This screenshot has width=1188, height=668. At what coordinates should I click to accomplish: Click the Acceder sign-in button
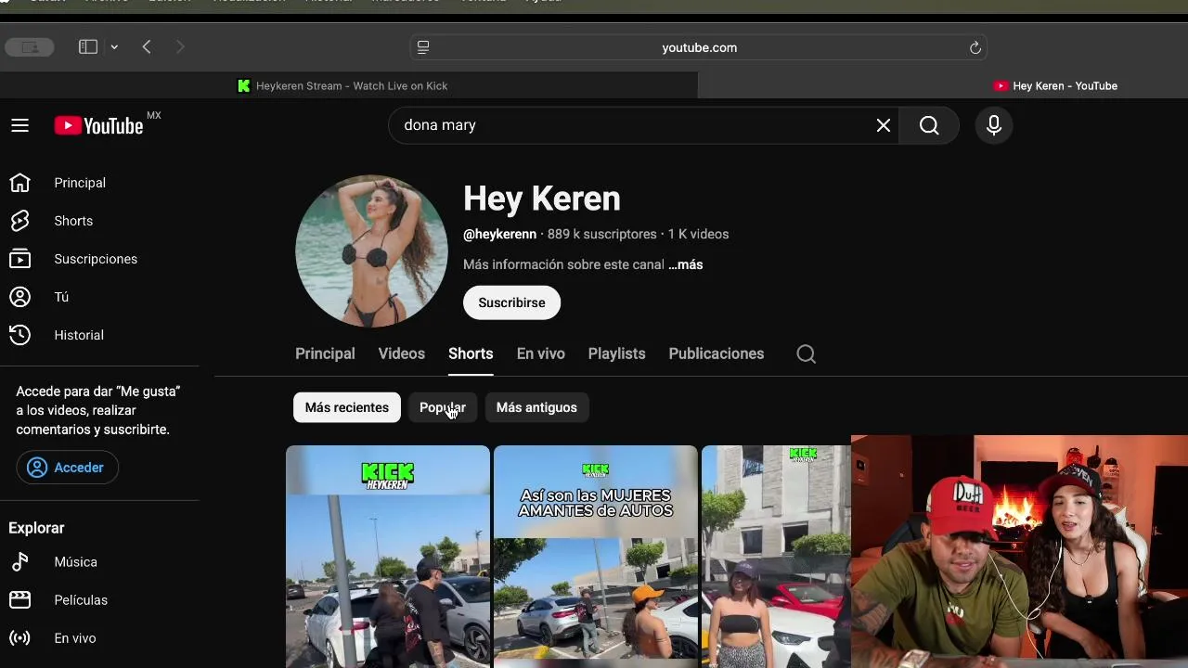(67, 468)
